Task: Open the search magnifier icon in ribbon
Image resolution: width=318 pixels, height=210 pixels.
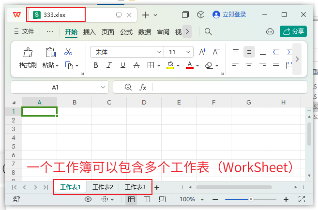Action: tap(208, 31)
